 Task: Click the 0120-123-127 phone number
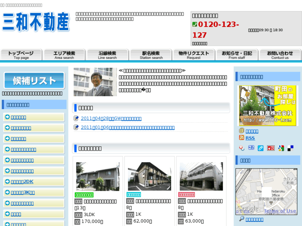[216, 29]
